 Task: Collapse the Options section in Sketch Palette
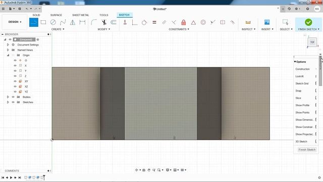tap(295, 62)
